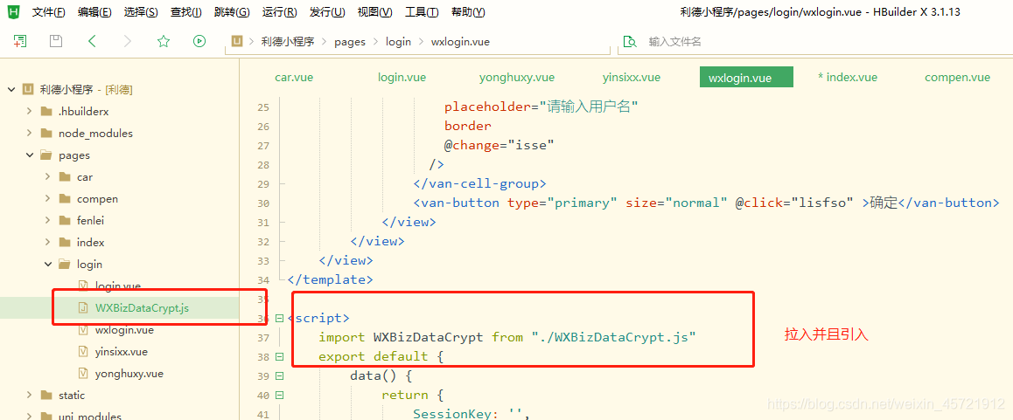This screenshot has height=420, width=1013.
Task: Click login in the breadcrumb path
Action: (399, 42)
